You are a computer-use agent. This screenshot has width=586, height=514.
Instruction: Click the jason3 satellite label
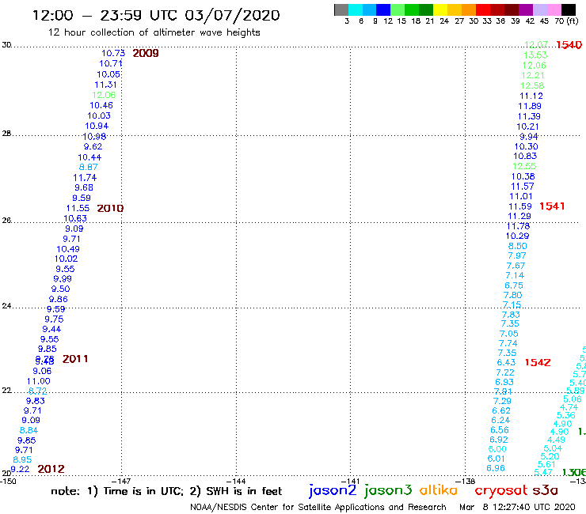pos(388,490)
